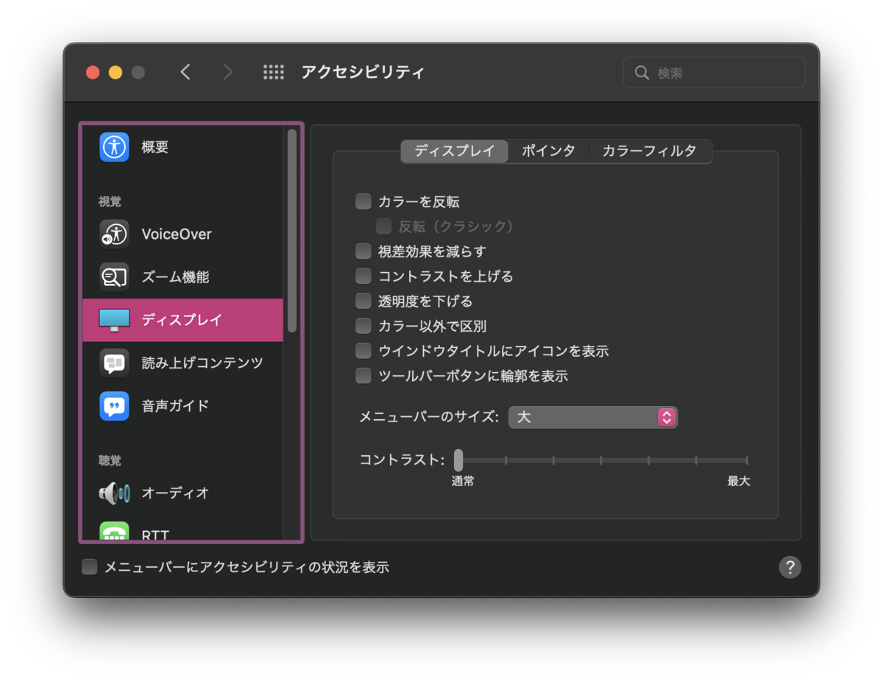Open the 読み上げコンテンツ icon
This screenshot has width=883, height=681.
[114, 363]
